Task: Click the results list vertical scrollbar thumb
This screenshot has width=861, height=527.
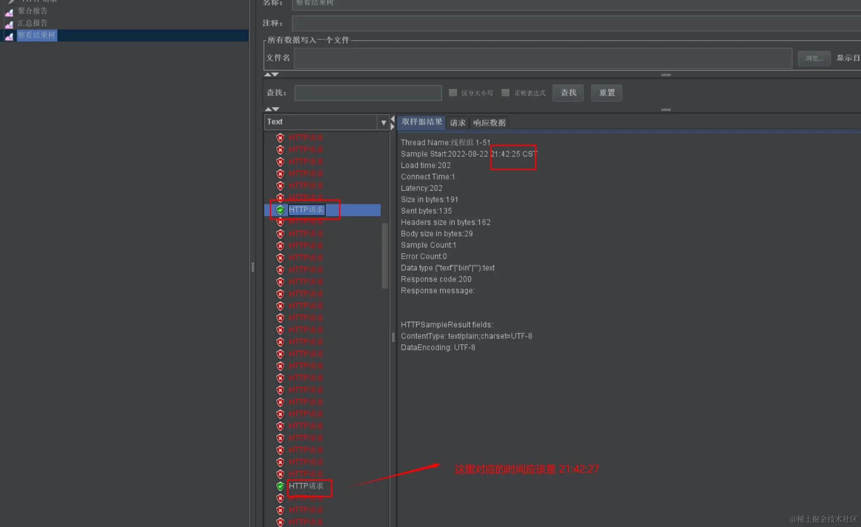Action: pos(385,255)
